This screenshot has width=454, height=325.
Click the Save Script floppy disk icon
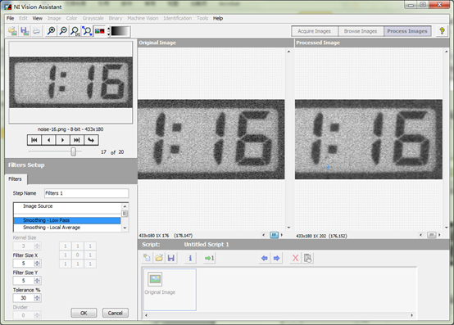[170, 258]
